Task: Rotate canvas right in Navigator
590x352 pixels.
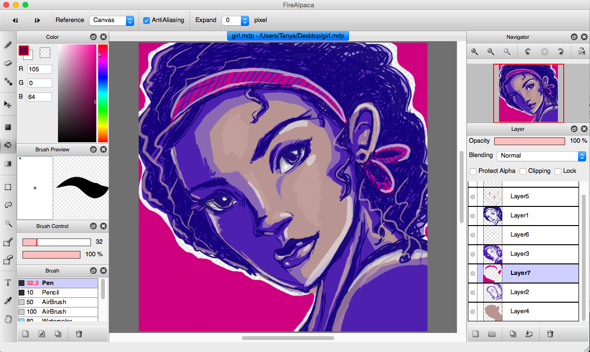Action: tap(560, 52)
